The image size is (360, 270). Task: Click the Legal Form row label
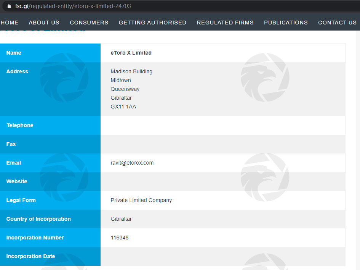[21, 200]
